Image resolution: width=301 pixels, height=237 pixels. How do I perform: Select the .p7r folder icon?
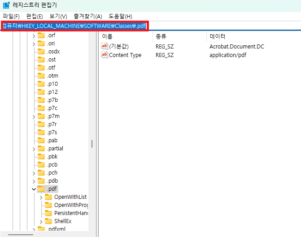pyautogui.click(x=41, y=124)
